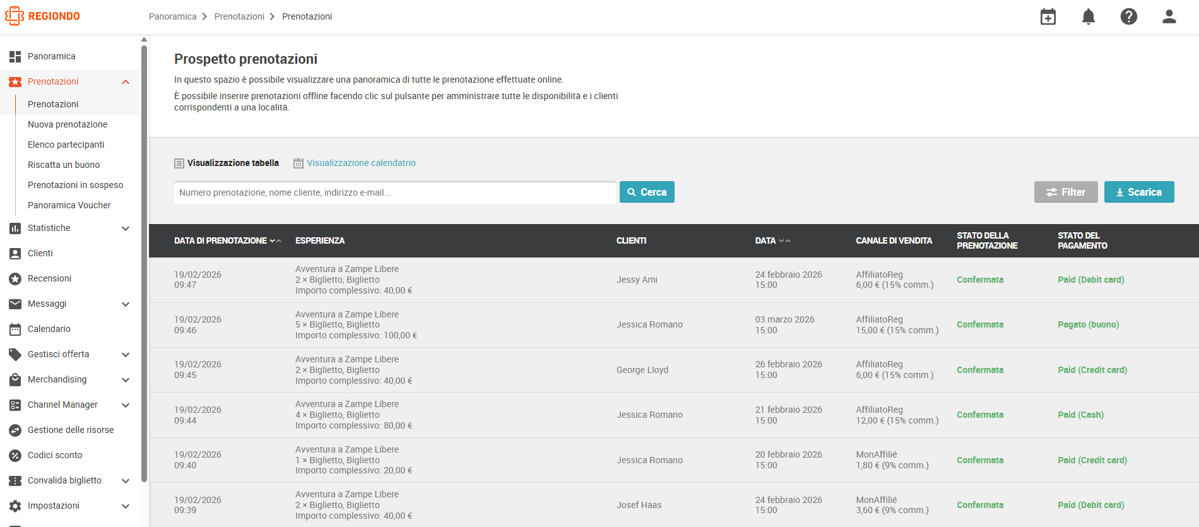Click the Statistiche chart icon
The height and width of the screenshot is (527, 1199).
15,228
